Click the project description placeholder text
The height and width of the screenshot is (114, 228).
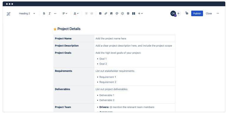click(134, 46)
